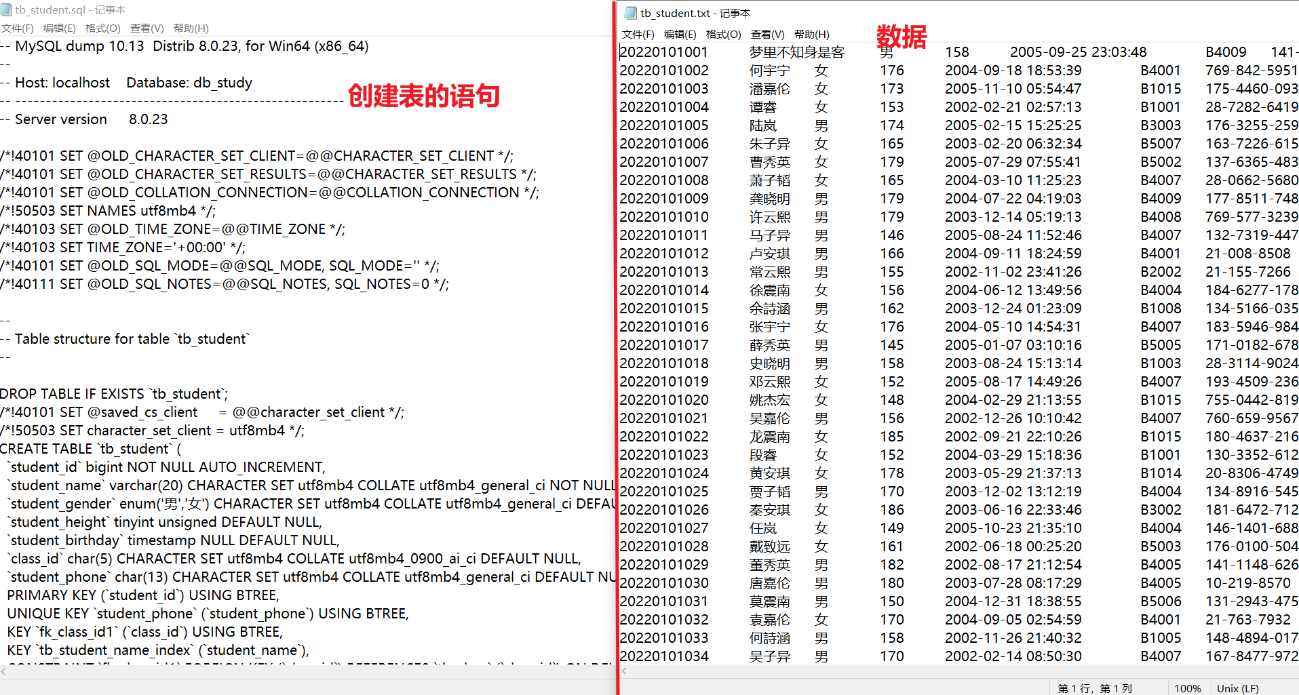Click the KEY `fk_class_id1` line
This screenshot has width=1299, height=695.
click(x=144, y=632)
